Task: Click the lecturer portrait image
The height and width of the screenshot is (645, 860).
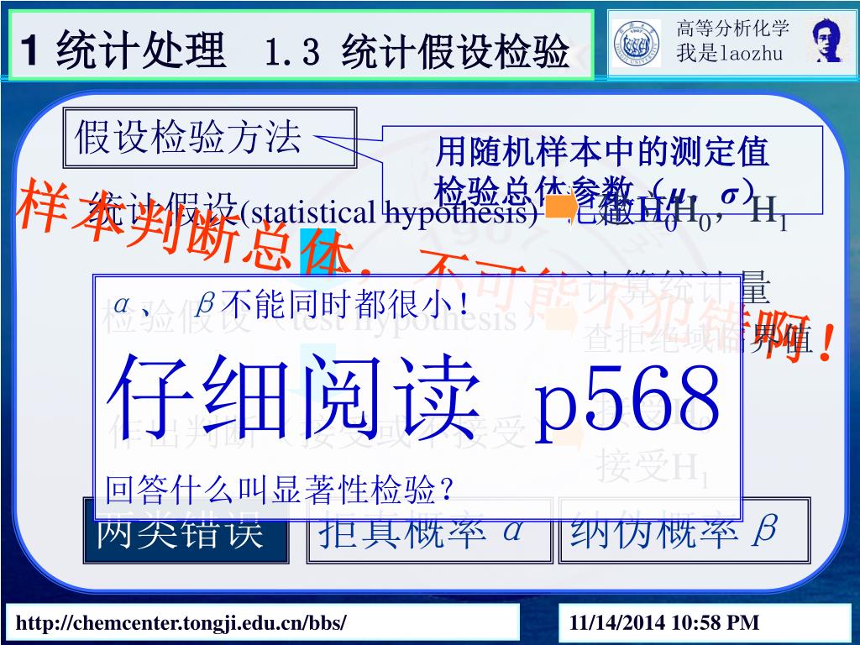Action: [x=826, y=40]
